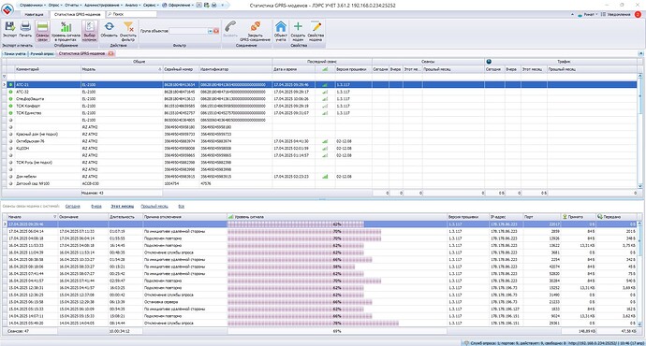
Task: Open the Оформление dropdown menu
Action: 179,6
